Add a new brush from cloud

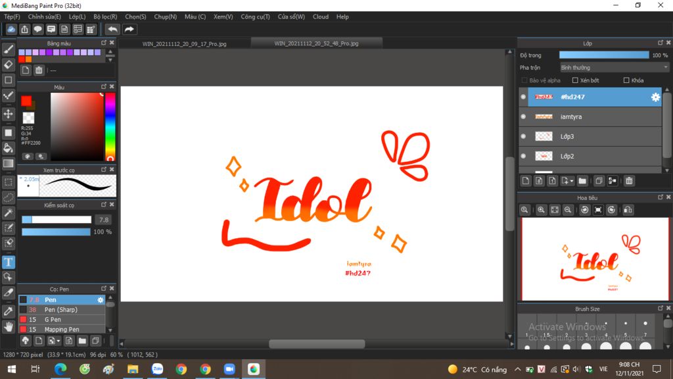click(26, 341)
